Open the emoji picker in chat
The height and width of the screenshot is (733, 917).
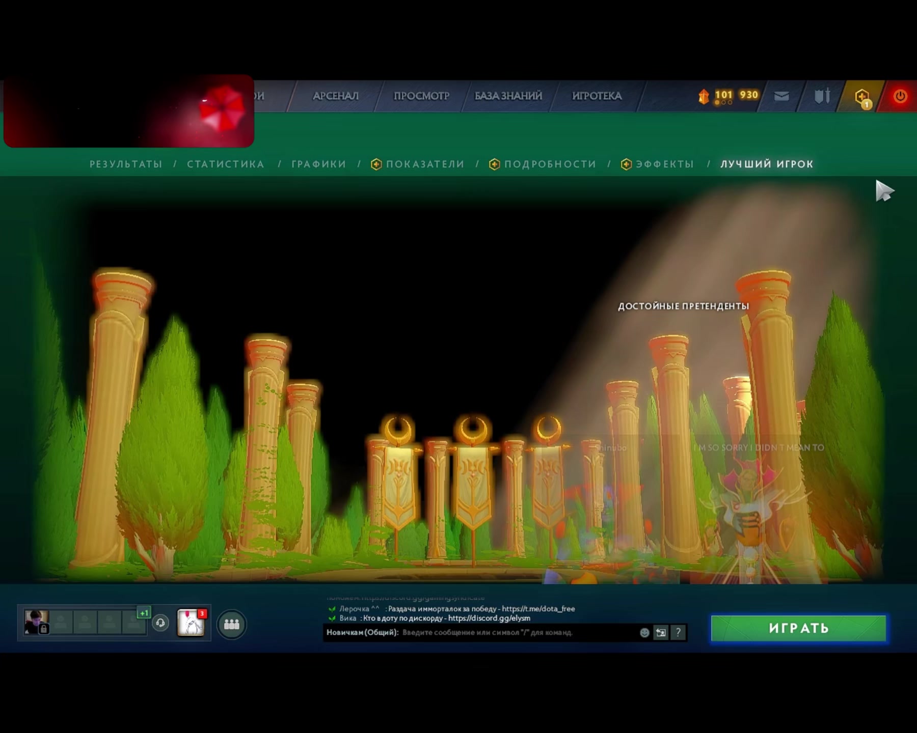tap(644, 632)
